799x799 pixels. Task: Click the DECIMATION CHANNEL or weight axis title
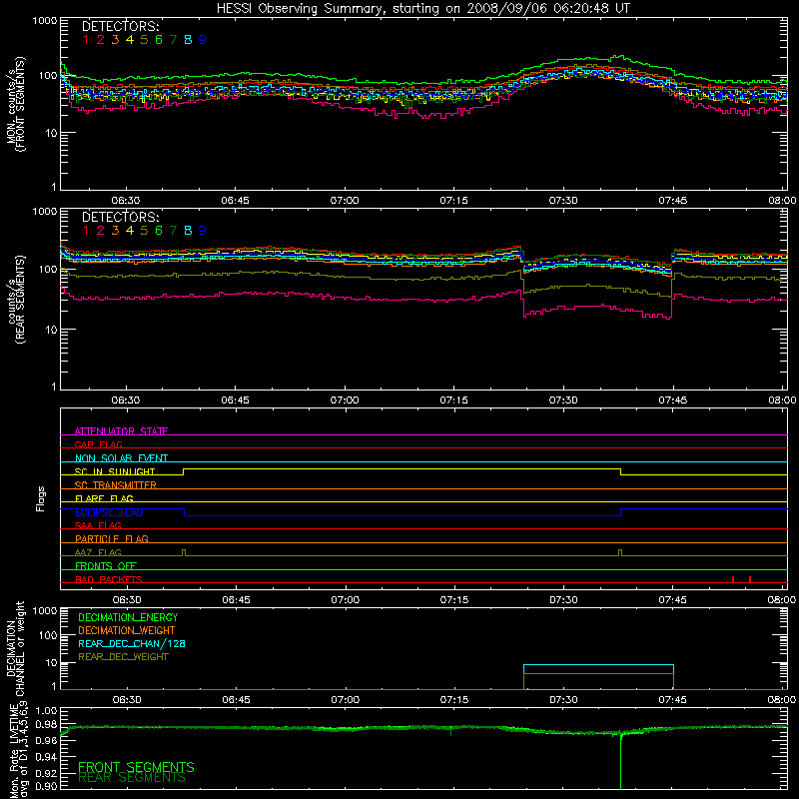tap(16, 649)
